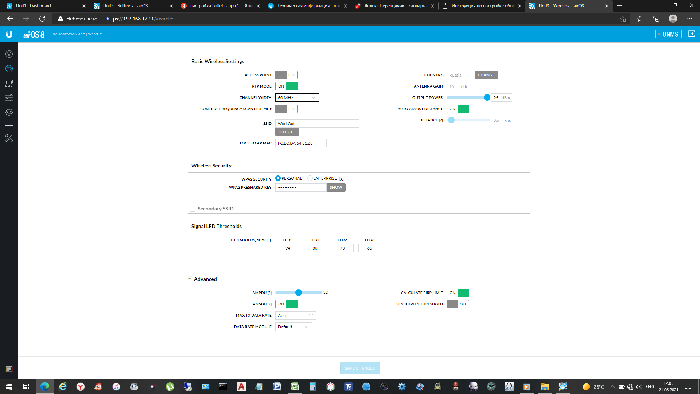Open browser settings ellipsis menu
Screen dimensions: 700x394
click(x=690, y=19)
